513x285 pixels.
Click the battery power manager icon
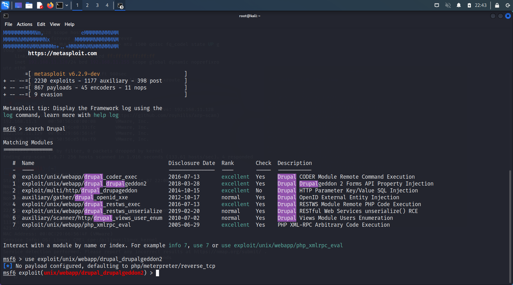469,5
